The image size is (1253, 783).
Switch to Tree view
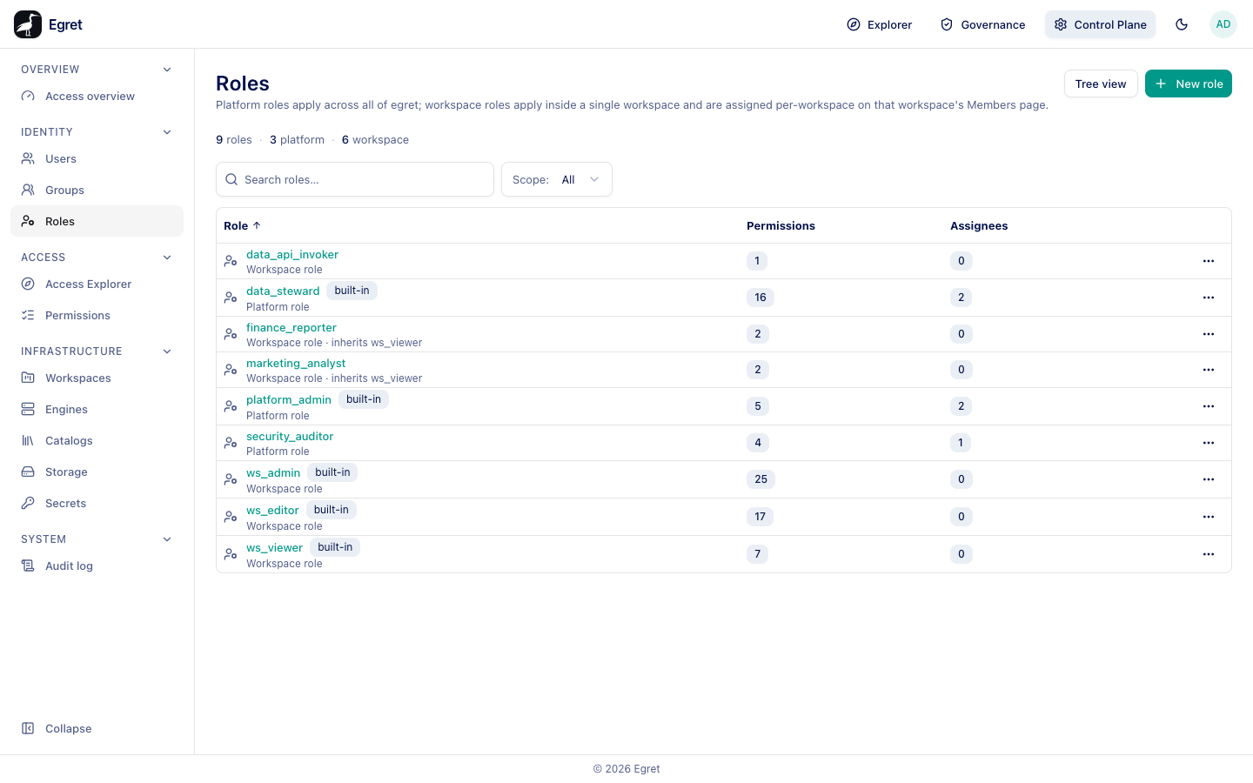[x=1101, y=84]
